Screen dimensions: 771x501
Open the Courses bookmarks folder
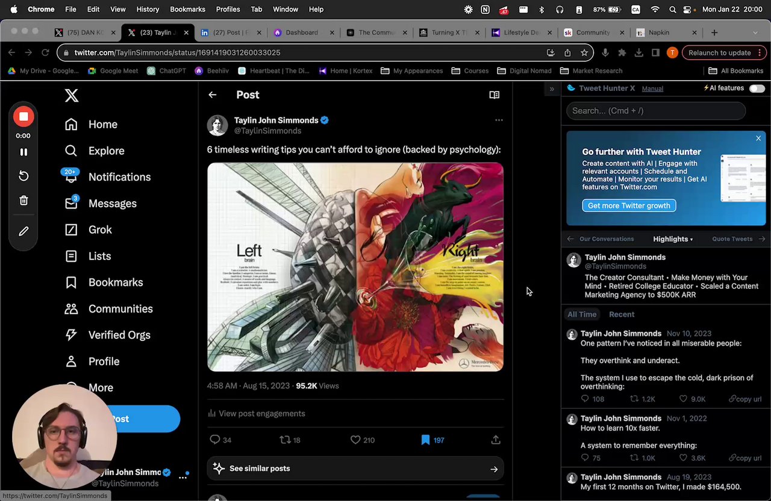tap(470, 71)
